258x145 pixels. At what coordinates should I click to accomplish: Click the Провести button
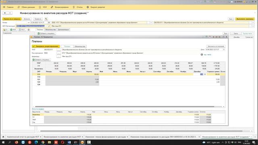pos(38,19)
